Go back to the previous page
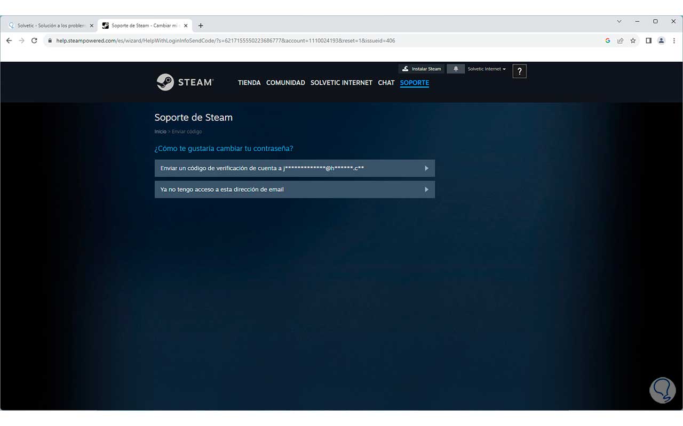Image resolution: width=683 pixels, height=426 pixels. pyautogui.click(x=9, y=40)
